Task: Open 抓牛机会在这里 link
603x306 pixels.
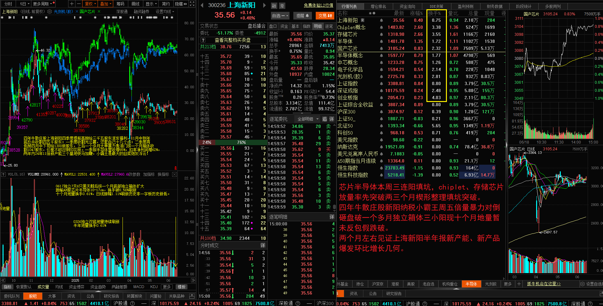Action: (544, 284)
